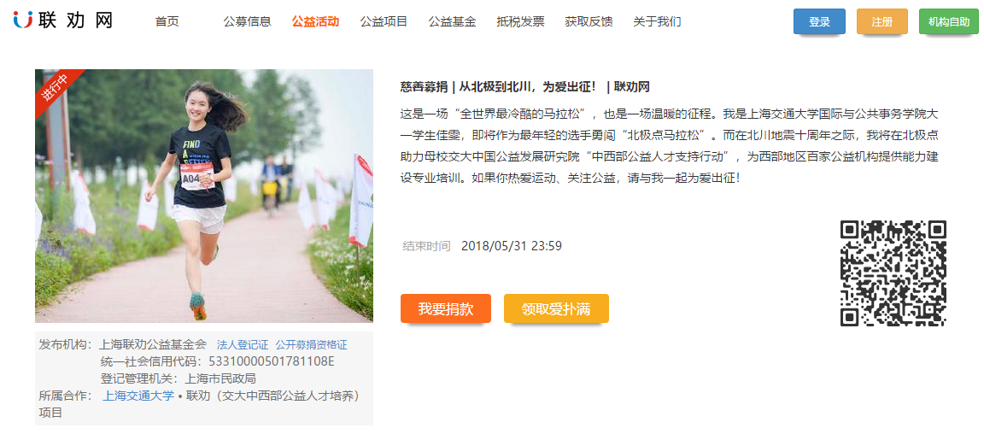Image resolution: width=984 pixels, height=434 pixels.
Task: Open the 获取反馈 menu item
Action: 589,21
